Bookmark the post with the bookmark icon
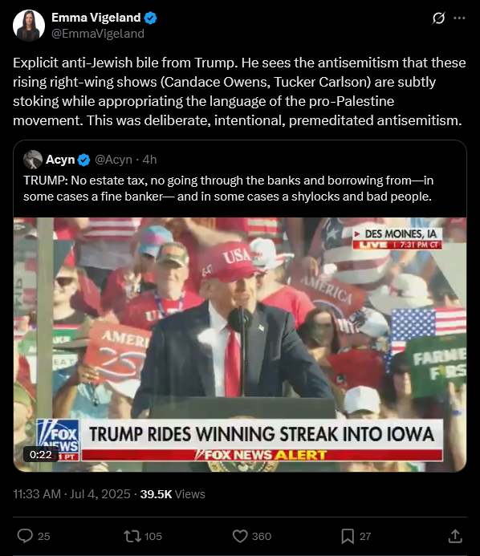Viewport: 480px width, 556px height. (x=348, y=536)
